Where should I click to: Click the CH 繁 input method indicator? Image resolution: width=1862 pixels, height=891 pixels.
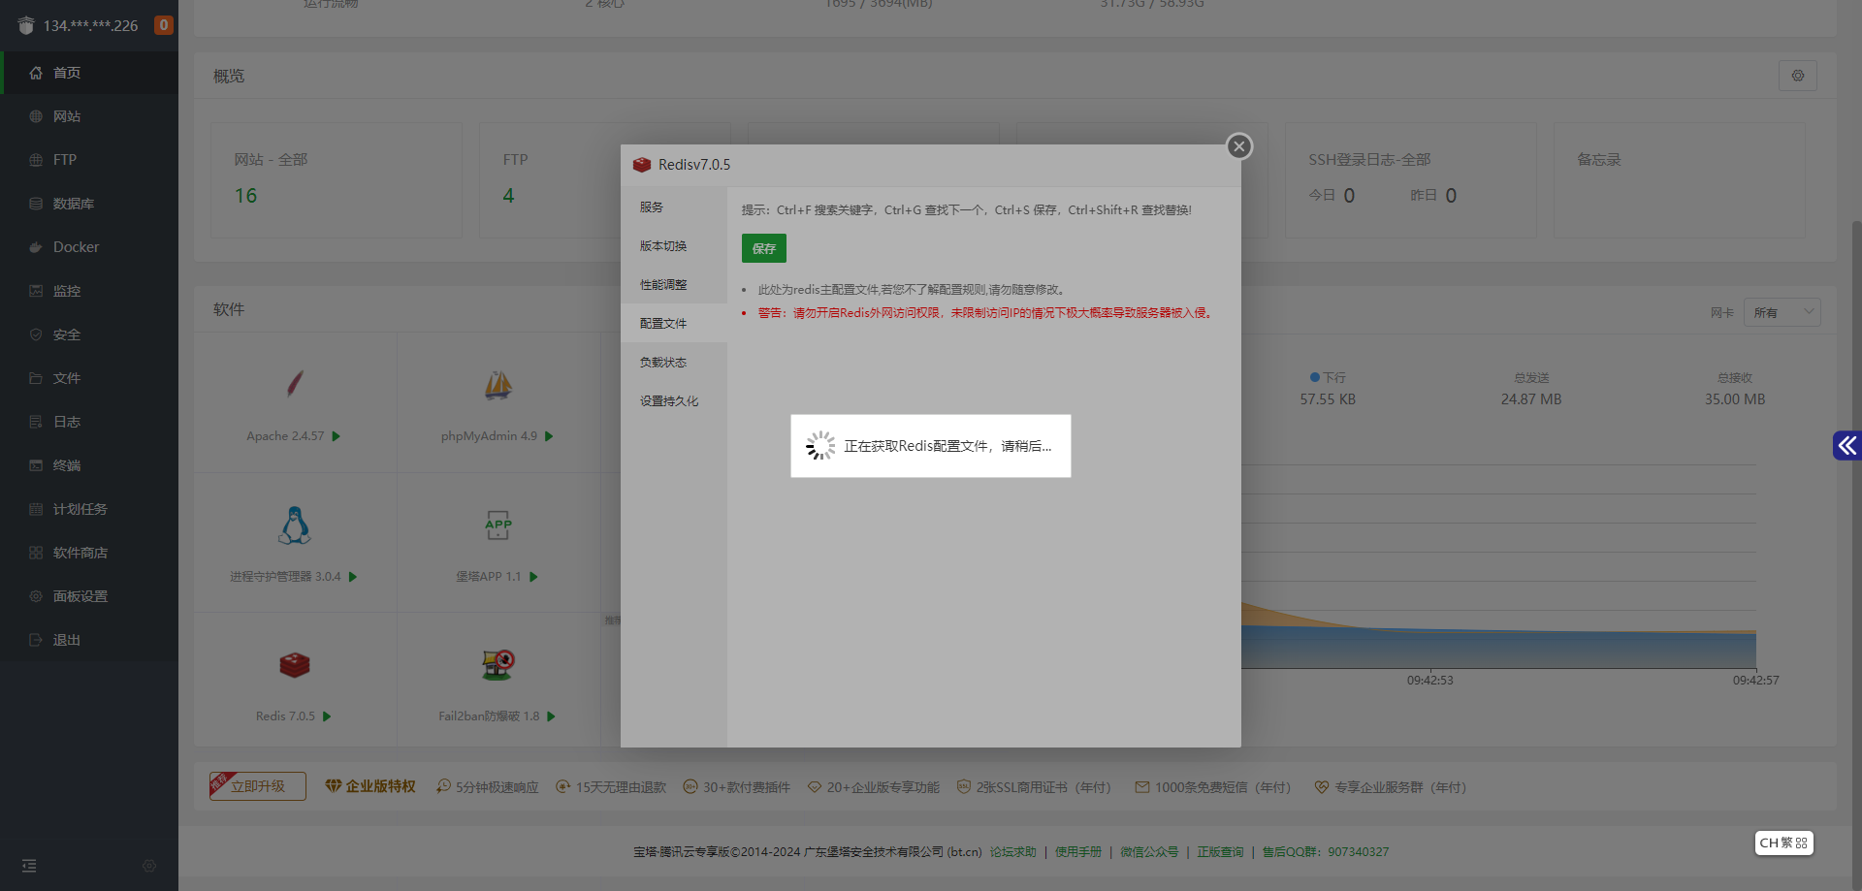pos(1784,843)
